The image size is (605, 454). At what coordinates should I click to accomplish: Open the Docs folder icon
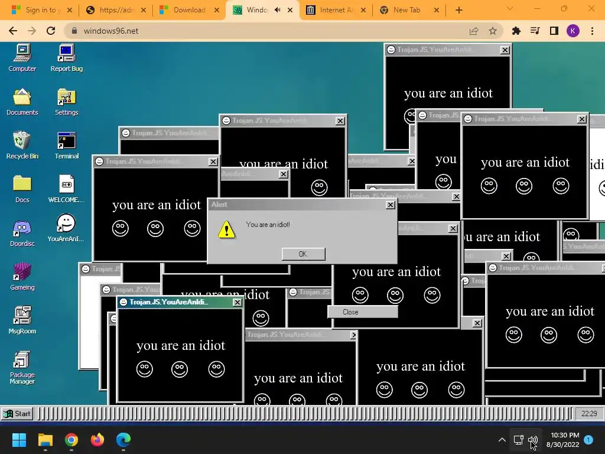pyautogui.click(x=22, y=189)
